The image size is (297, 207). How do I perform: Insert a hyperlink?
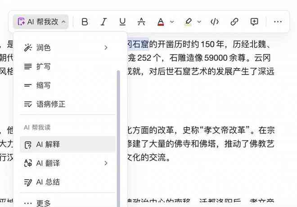(234, 22)
